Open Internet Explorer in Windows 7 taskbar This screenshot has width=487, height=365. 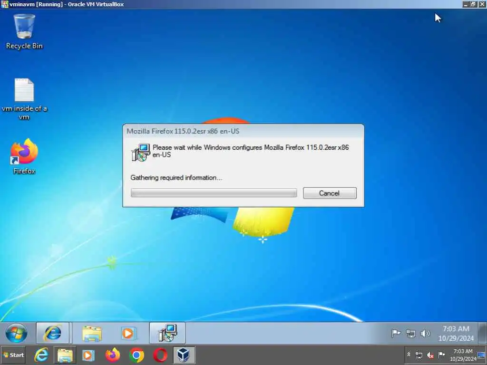pyautogui.click(x=52, y=333)
